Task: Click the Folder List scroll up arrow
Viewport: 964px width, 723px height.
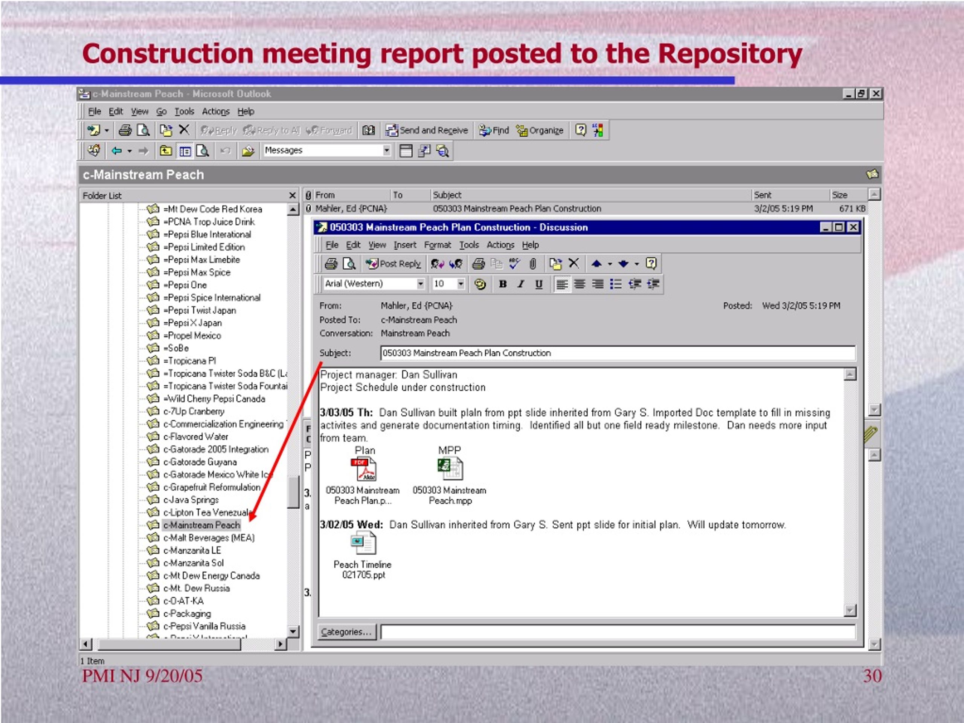Action: pos(293,210)
